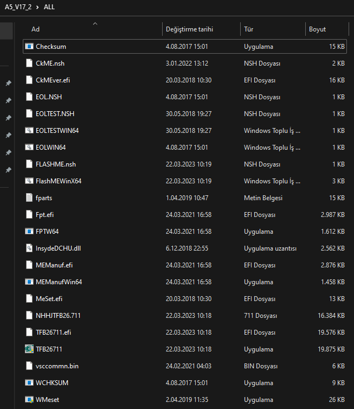Click the NHHJTFB26.711 file icon
354x409 pixels.
tap(29, 316)
